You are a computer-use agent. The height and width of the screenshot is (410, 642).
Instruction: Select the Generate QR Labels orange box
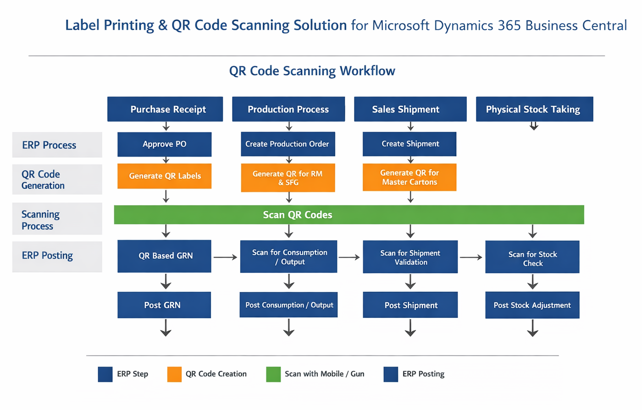coord(165,176)
